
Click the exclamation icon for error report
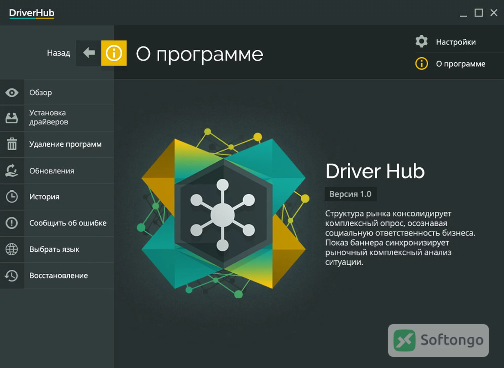point(12,223)
